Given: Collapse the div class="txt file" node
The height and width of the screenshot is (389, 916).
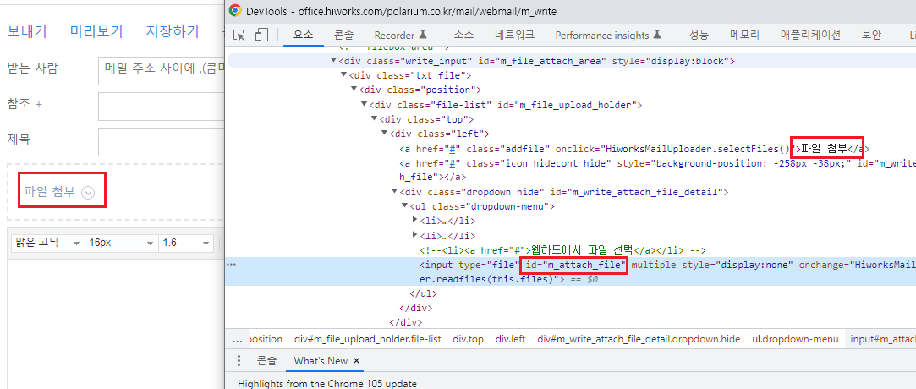Looking at the screenshot, I should click(343, 75).
